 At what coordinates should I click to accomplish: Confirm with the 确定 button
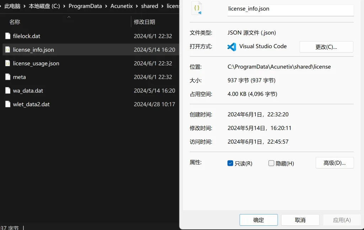258,220
